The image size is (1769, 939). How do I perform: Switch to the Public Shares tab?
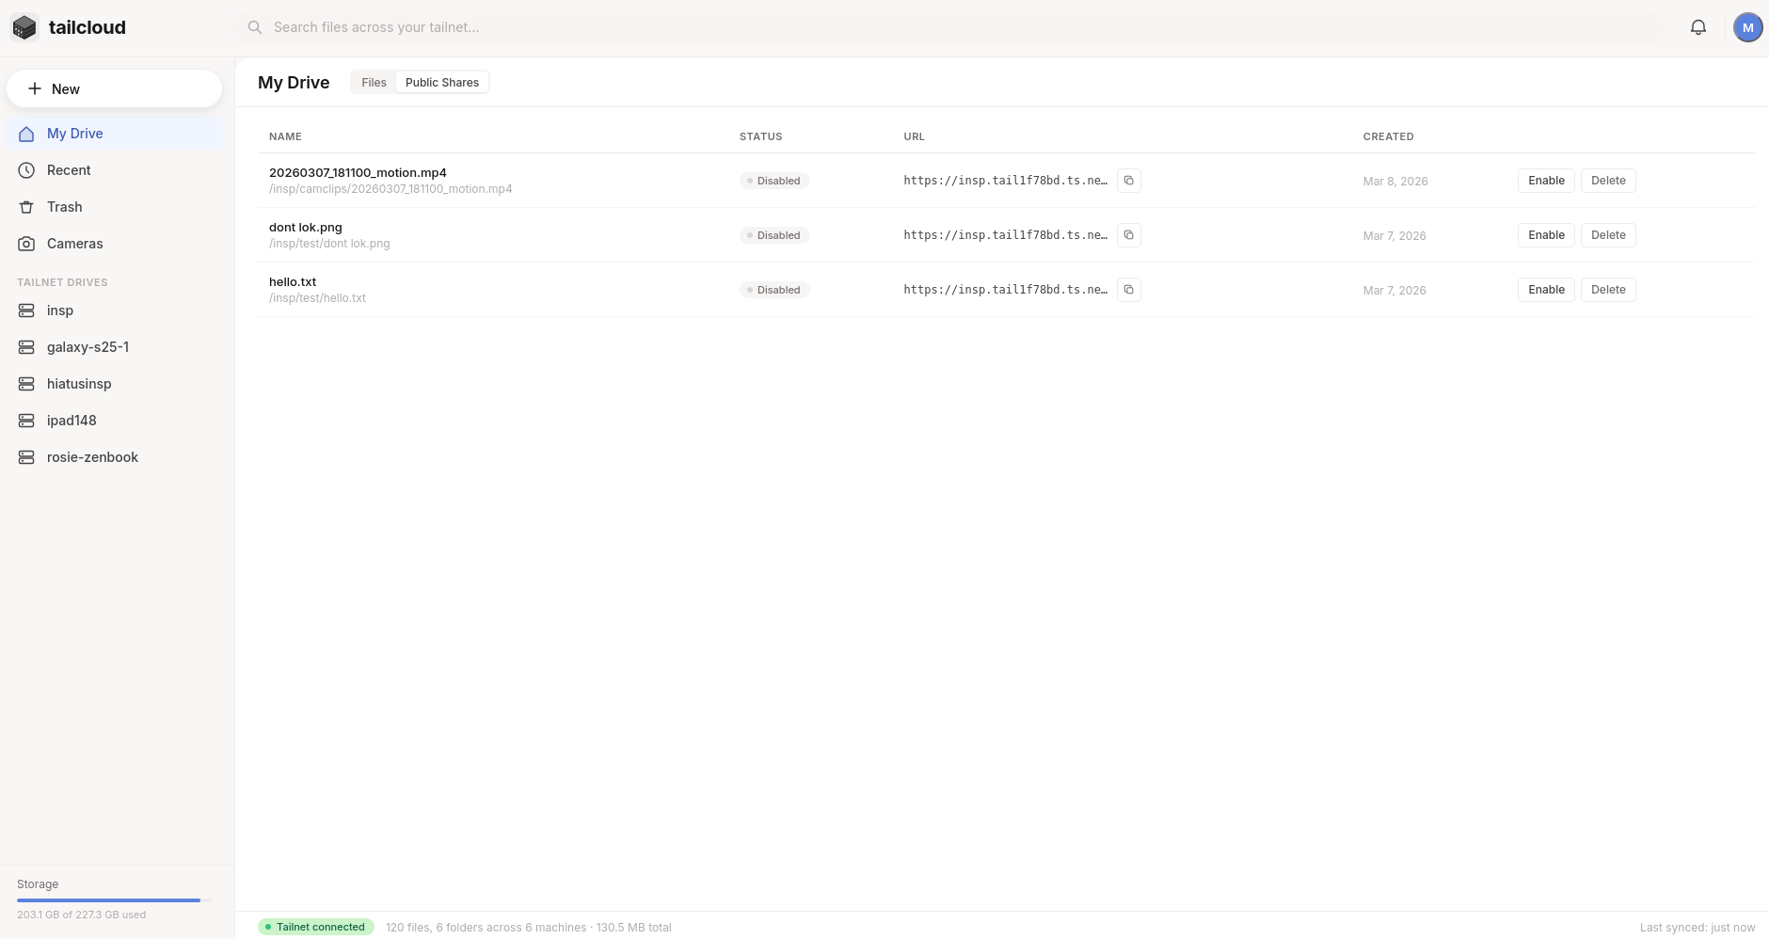[442, 83]
